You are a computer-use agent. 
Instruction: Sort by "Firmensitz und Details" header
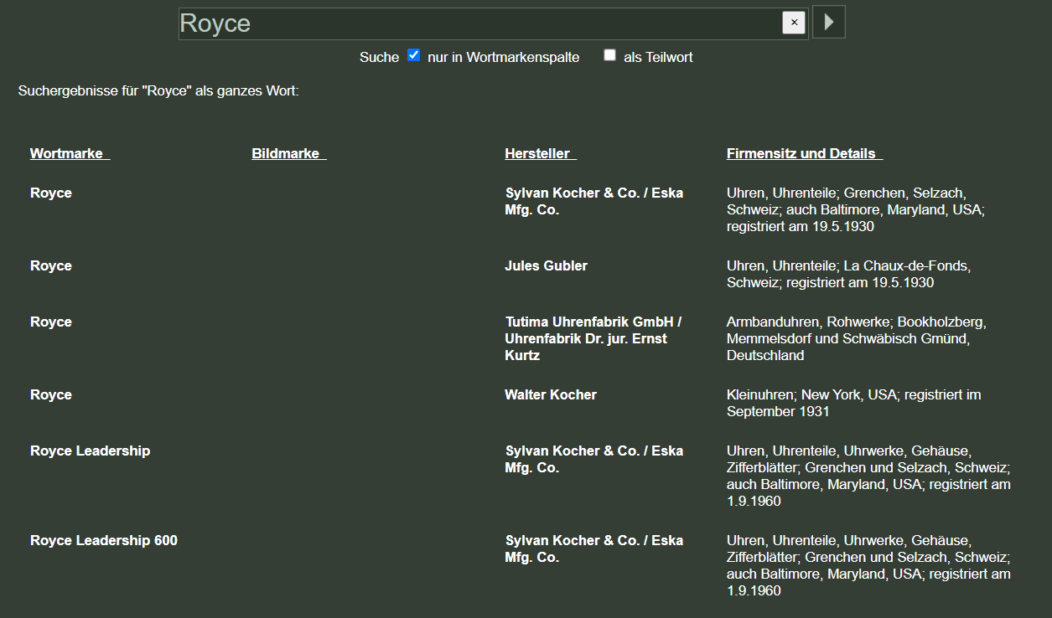pos(804,153)
